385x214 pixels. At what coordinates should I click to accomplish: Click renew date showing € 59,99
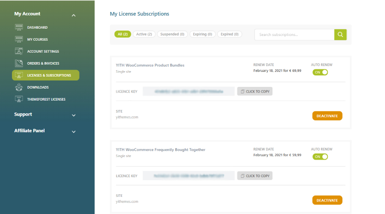(x=277, y=155)
